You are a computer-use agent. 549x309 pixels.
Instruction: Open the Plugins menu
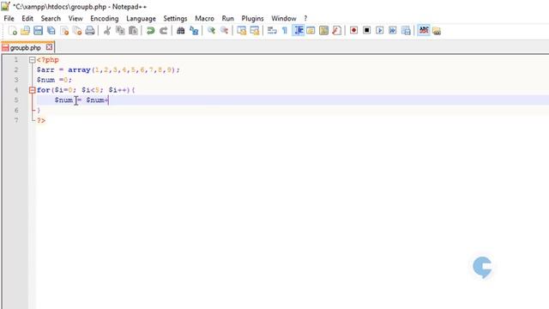tap(252, 19)
